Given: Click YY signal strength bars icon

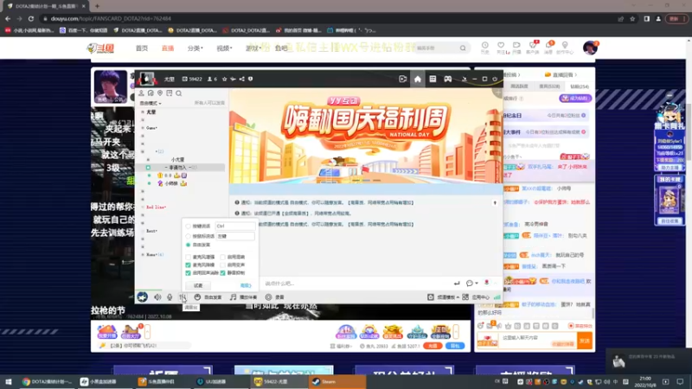Looking at the screenshot, I should [x=497, y=297].
